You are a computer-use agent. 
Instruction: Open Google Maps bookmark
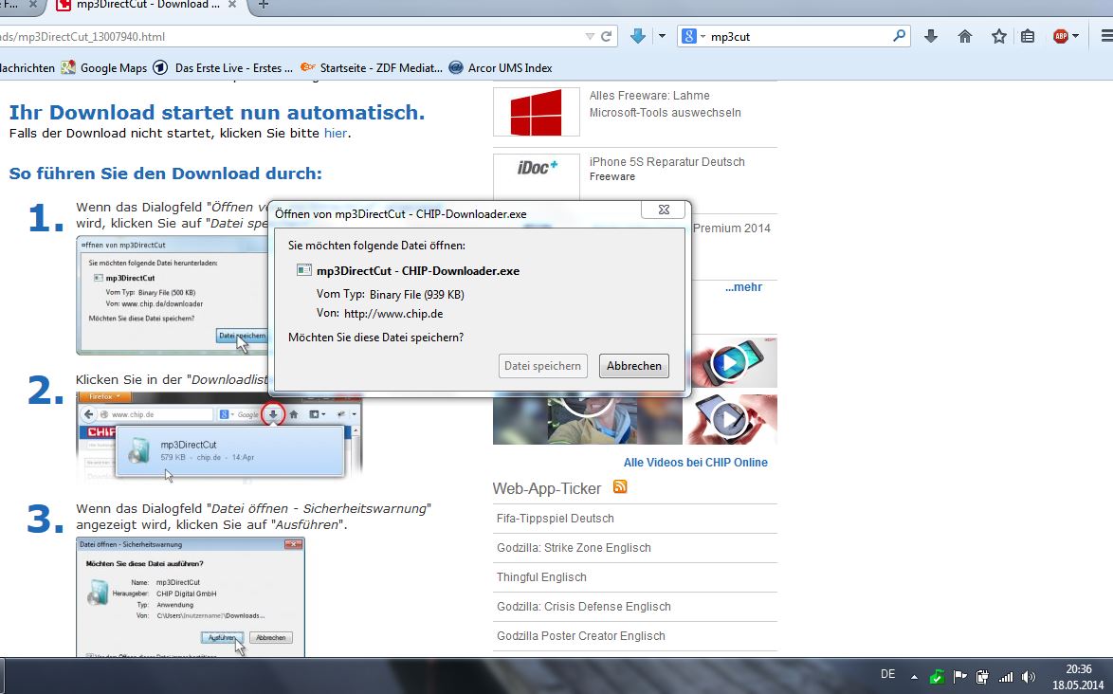coord(104,68)
